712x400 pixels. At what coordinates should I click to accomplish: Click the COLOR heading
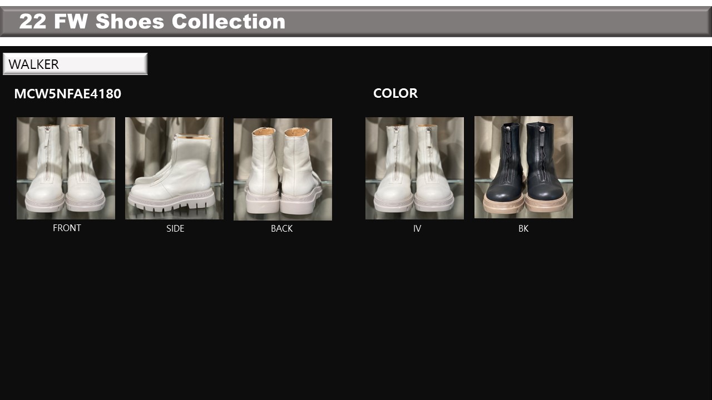395,93
